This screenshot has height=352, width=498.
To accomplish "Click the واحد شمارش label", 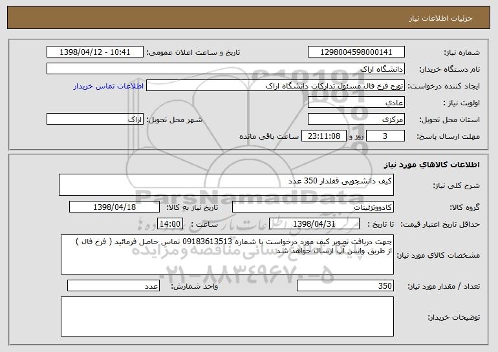I will (x=195, y=286).
